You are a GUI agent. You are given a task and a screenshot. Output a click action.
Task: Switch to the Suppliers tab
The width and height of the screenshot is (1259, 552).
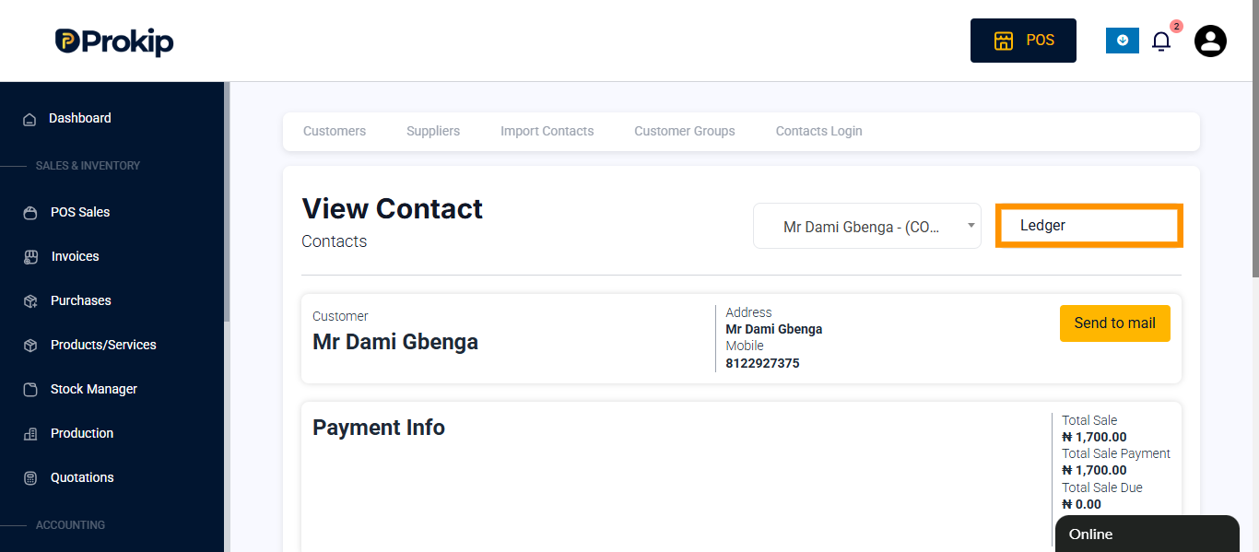[x=433, y=131]
